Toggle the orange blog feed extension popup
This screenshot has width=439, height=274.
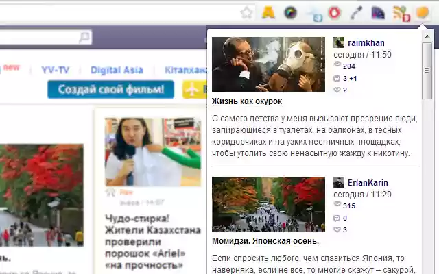[x=423, y=13]
